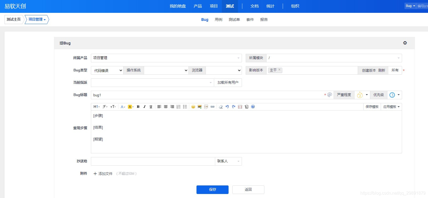Choose text color with the A icon
Image resolution: width=428 pixels, height=198 pixels.
(123, 107)
